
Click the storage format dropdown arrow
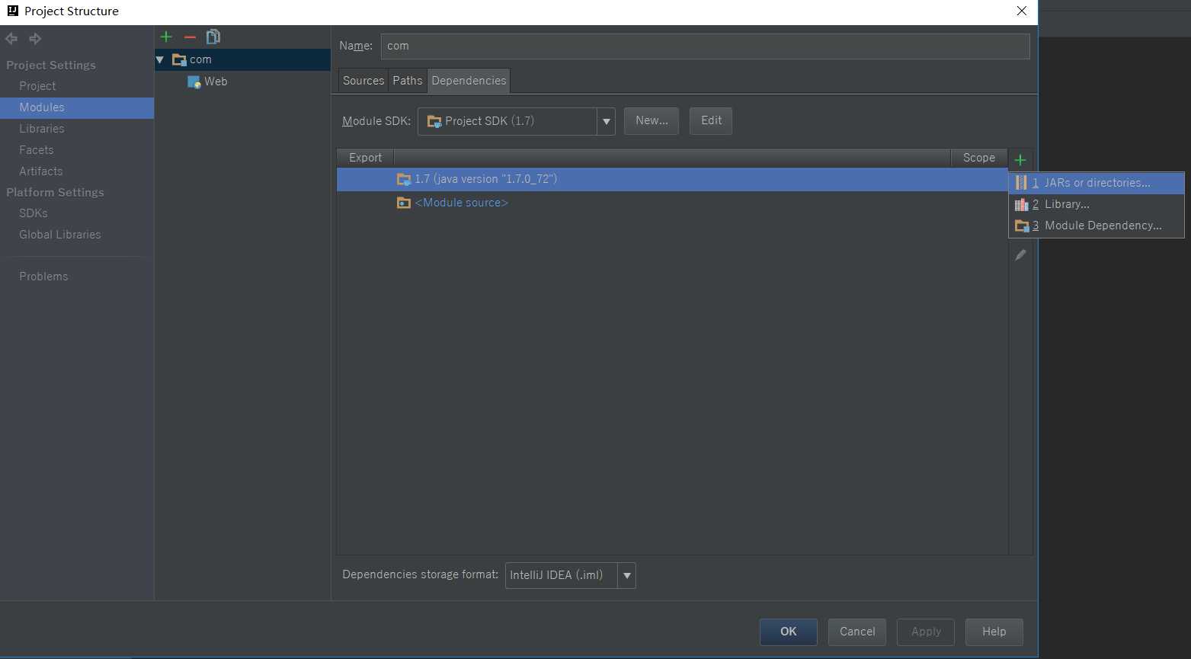[627, 575]
